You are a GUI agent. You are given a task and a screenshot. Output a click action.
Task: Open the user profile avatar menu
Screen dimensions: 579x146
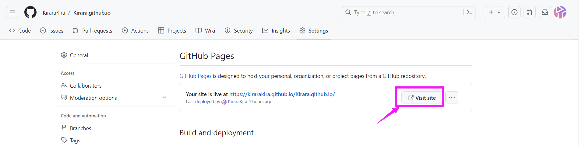coord(560,12)
